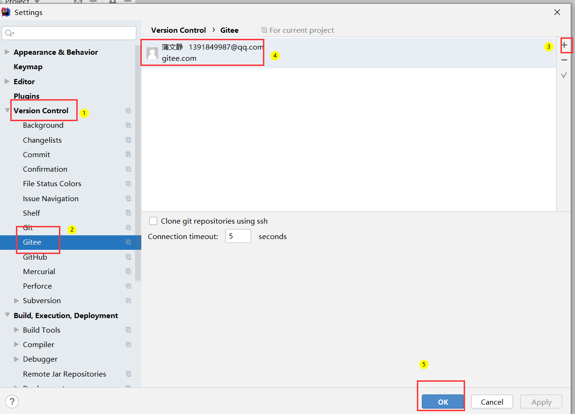The height and width of the screenshot is (414, 575).
Task: Set default account with checkmark icon
Action: (564, 75)
